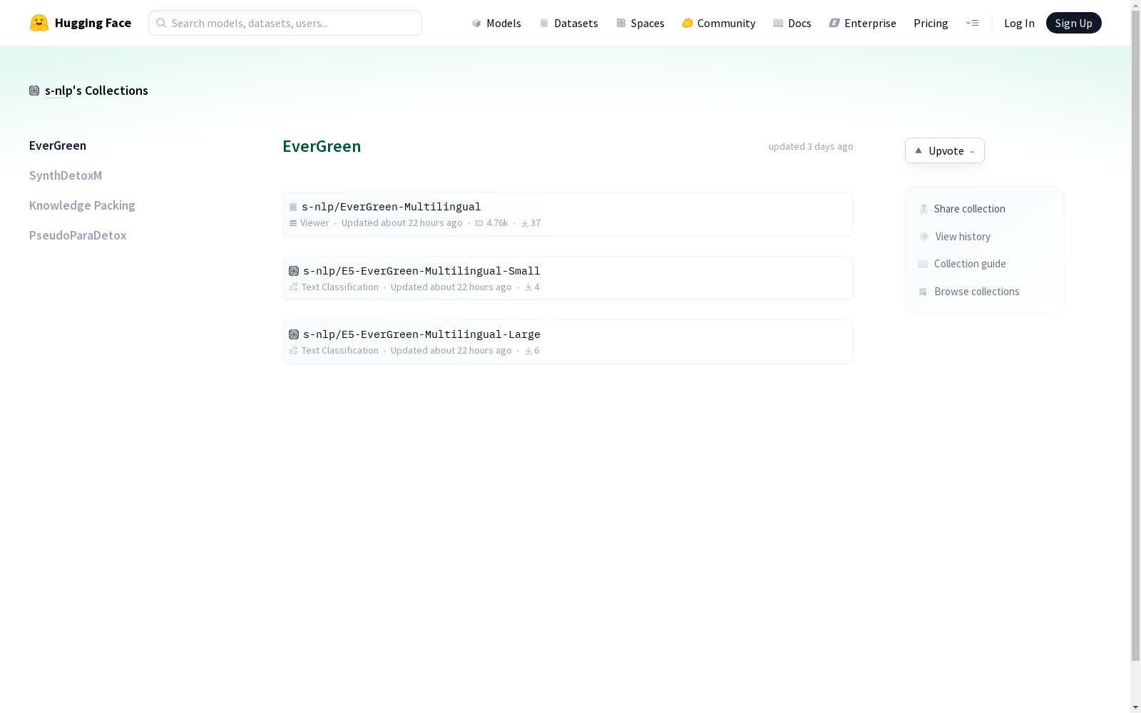
Task: Select the Knowledge Packing collection
Action: (x=82, y=205)
